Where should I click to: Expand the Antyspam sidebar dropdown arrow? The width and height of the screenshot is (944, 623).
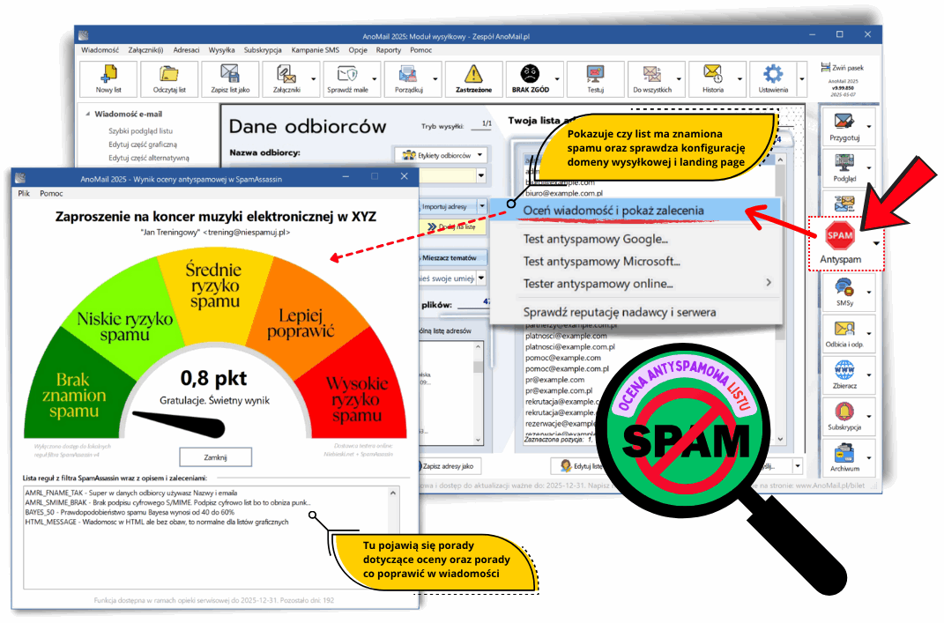coord(876,243)
